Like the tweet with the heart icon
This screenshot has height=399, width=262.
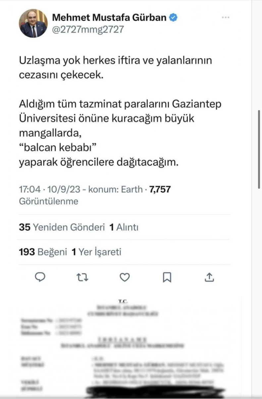click(x=125, y=277)
